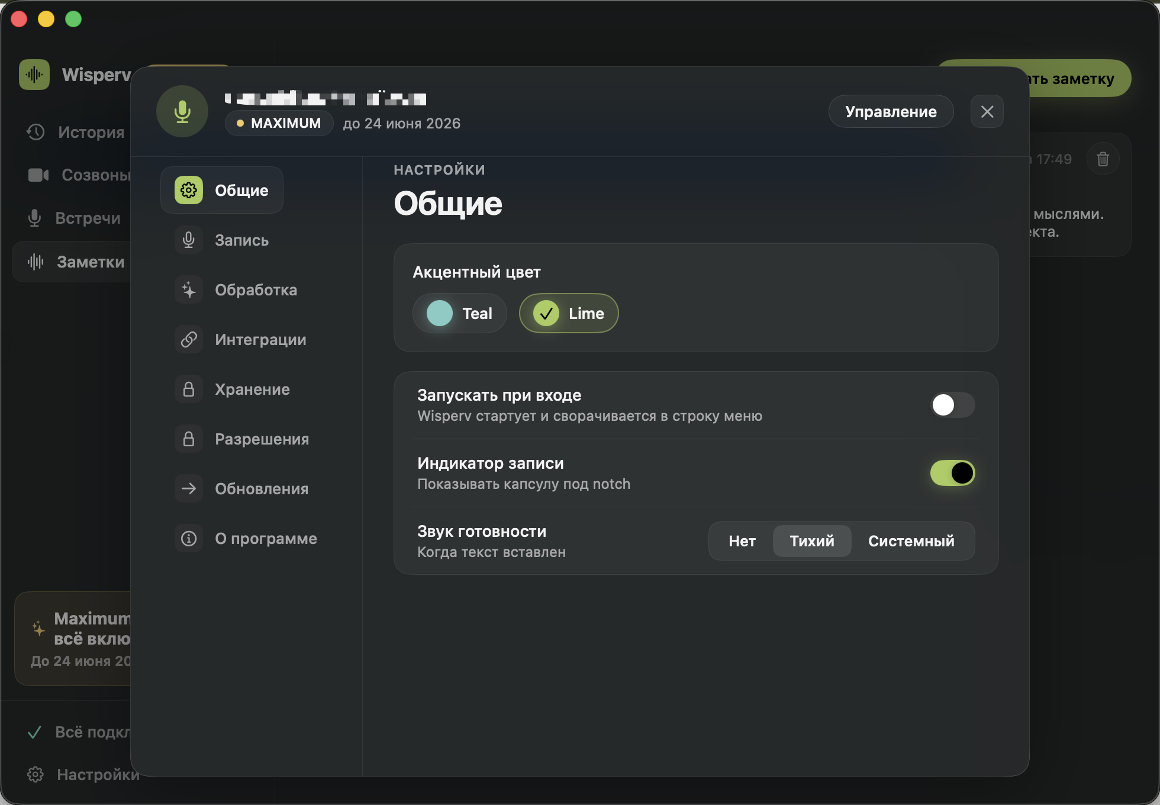This screenshot has height=805, width=1160.
Task: Click the waveform icon for Заметки
Action: point(36,262)
